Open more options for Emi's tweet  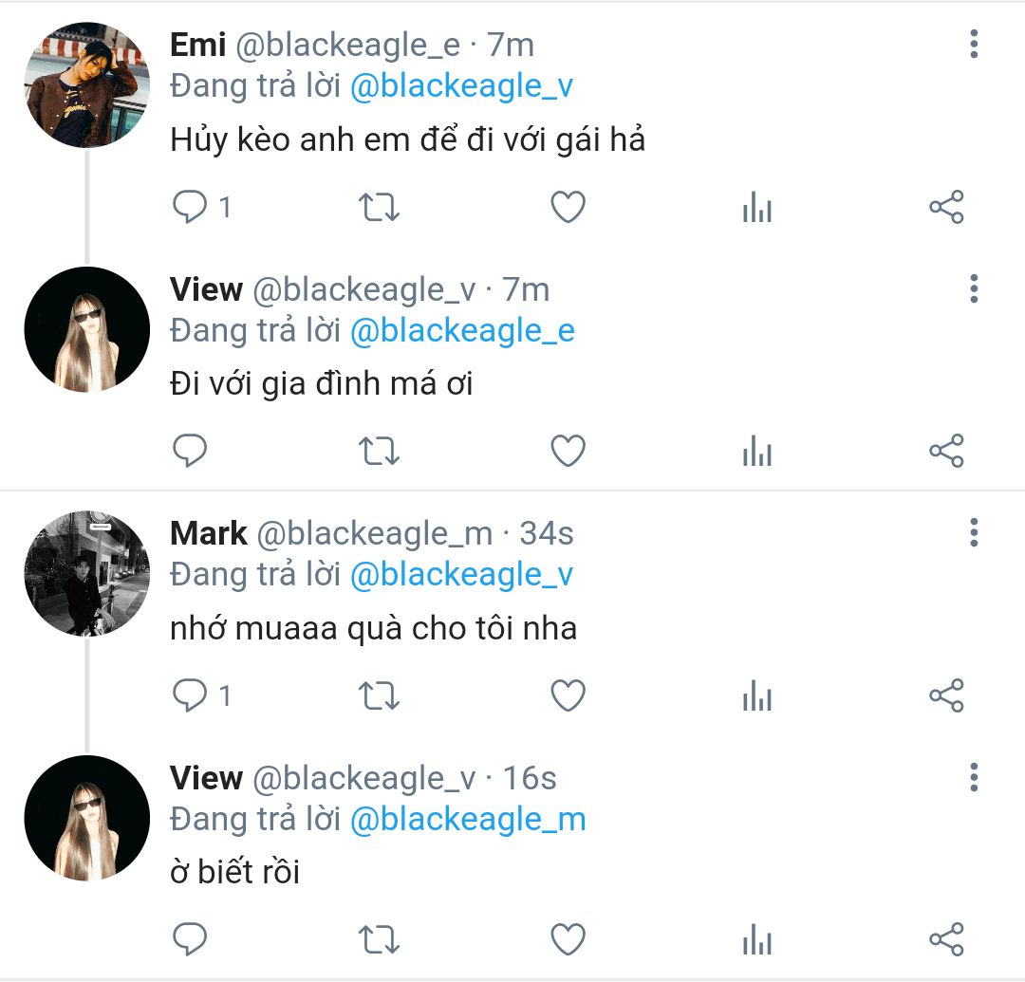(974, 45)
